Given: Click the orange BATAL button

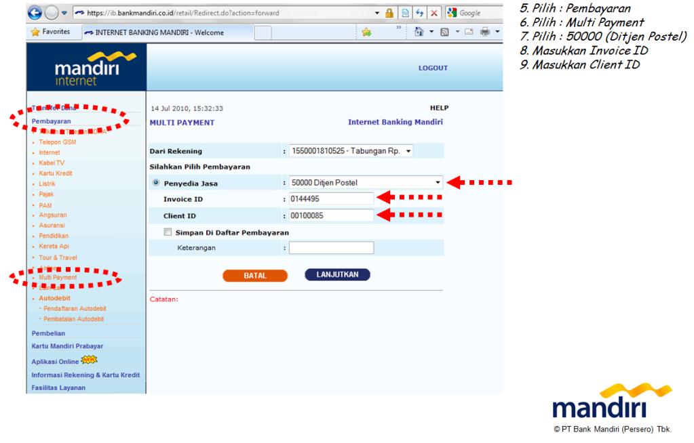Looking at the screenshot, I should pos(255,276).
